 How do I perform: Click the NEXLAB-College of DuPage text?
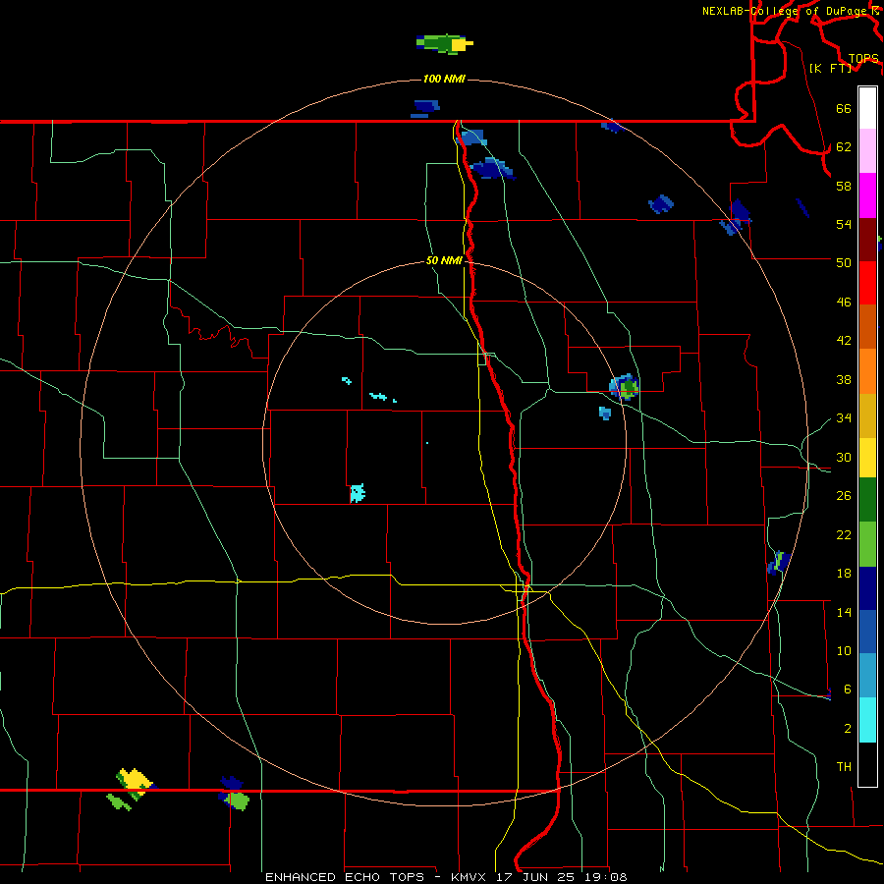click(x=787, y=11)
